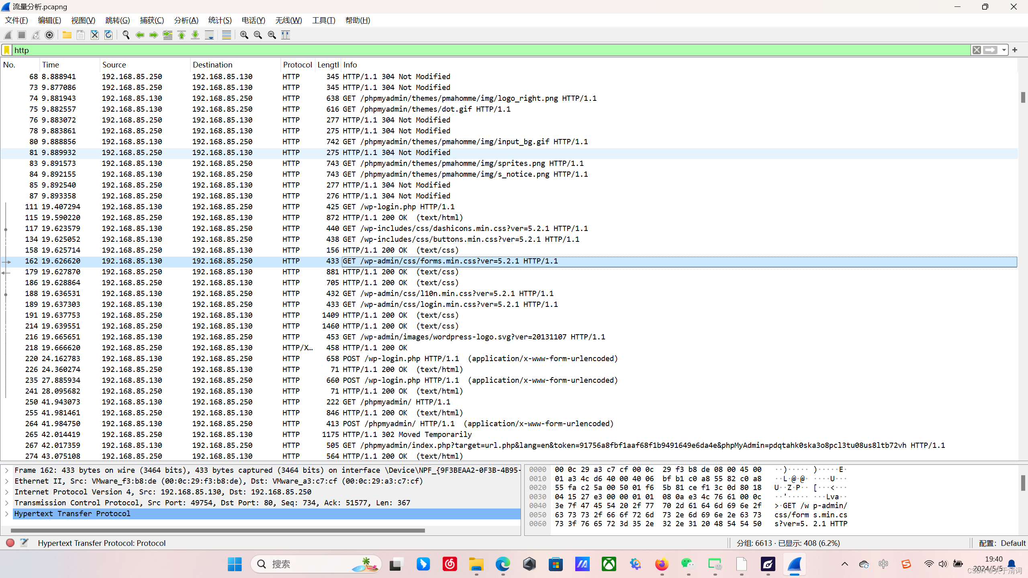Open the 分析(A) menu
The width and height of the screenshot is (1028, 578).
point(186,20)
